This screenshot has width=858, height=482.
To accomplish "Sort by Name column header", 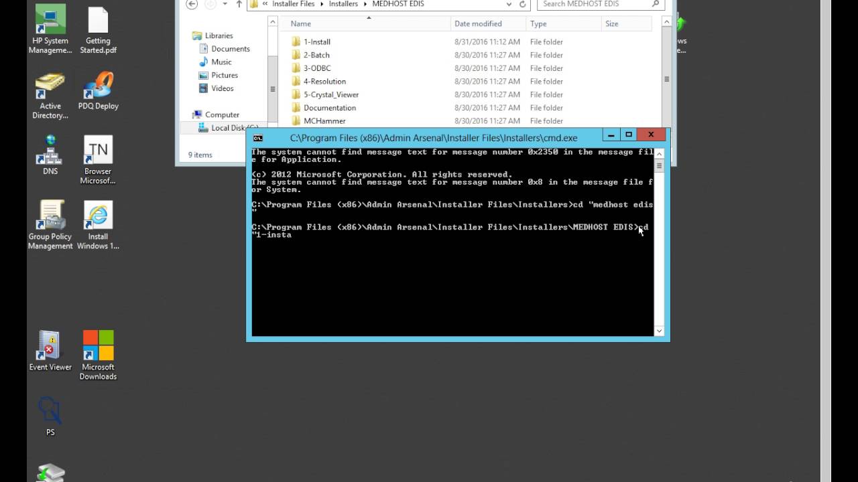I will tap(365, 23).
